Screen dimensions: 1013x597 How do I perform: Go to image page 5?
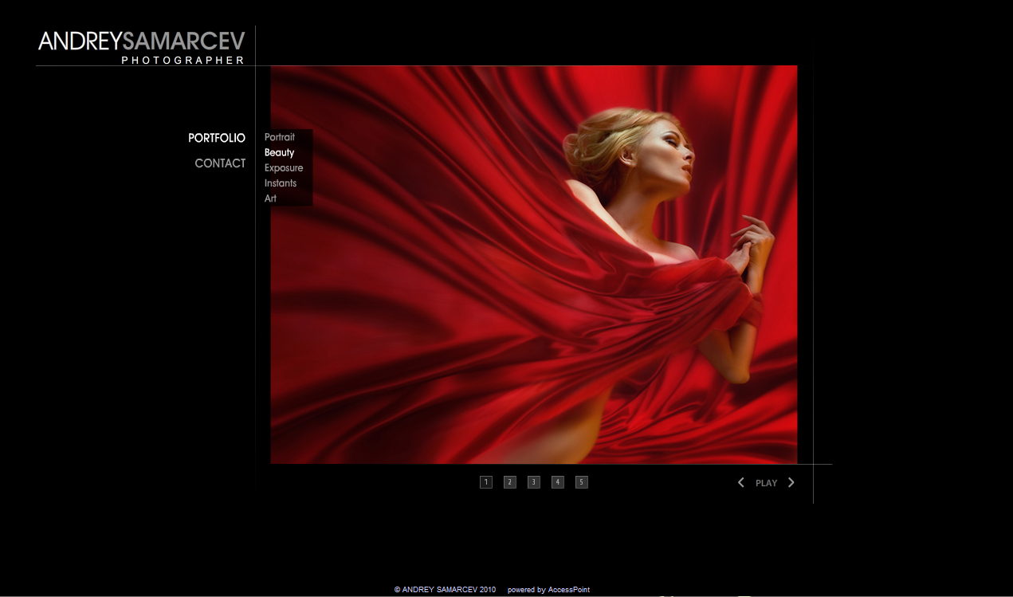point(582,482)
